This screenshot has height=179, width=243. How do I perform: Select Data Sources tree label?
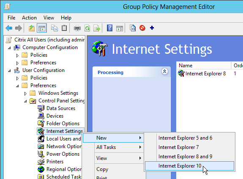61,108
